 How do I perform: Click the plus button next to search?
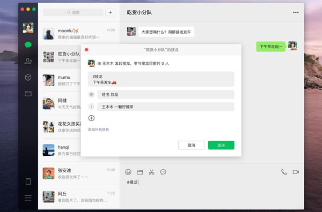tap(110, 12)
